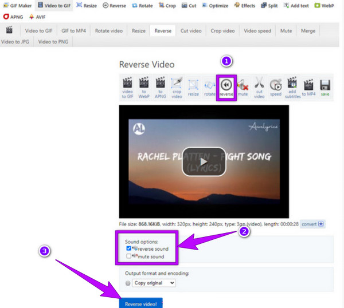Click the to WebP toolbar icon
Viewport: 344px width, 308px height.
(144, 88)
